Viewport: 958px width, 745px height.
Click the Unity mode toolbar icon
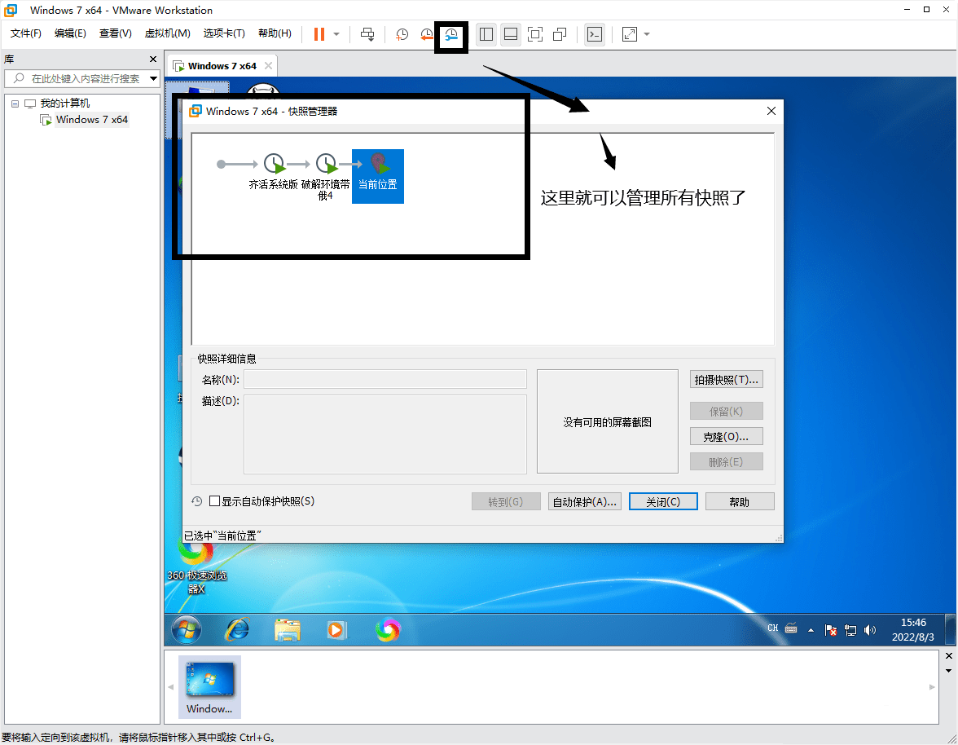point(560,34)
